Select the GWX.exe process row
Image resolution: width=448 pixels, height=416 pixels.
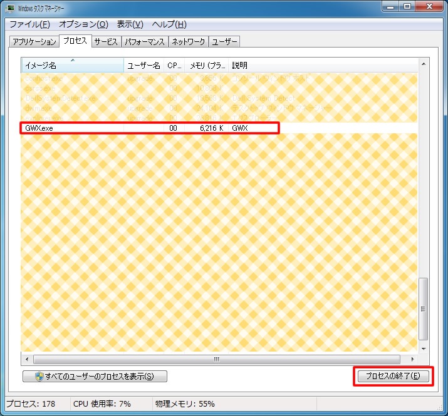(x=149, y=128)
